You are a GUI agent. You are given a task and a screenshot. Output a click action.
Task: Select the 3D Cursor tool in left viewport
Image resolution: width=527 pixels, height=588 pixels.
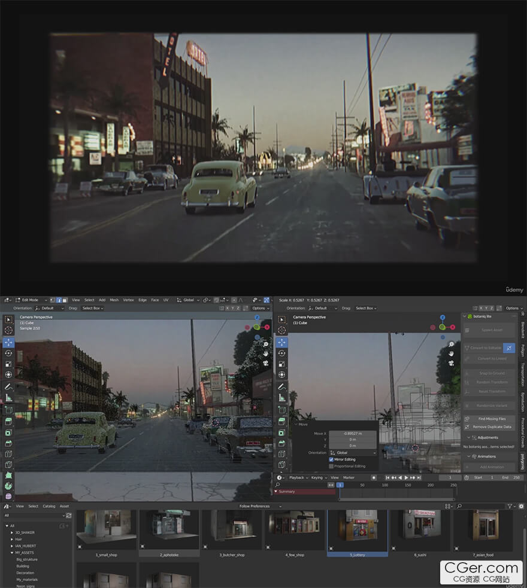8,330
